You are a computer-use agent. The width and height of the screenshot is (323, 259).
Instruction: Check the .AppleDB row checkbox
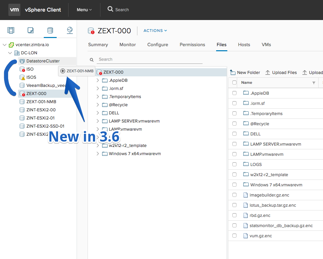click(x=234, y=93)
